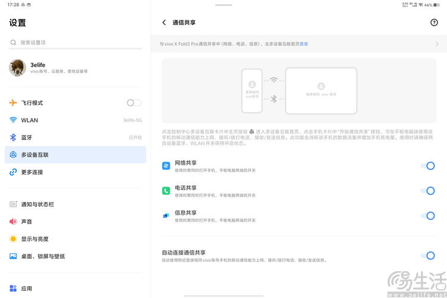Screen dimensions: 447x298
Task: Open 桌面、锁屏与壁纸 menu item
Action: [75, 256]
